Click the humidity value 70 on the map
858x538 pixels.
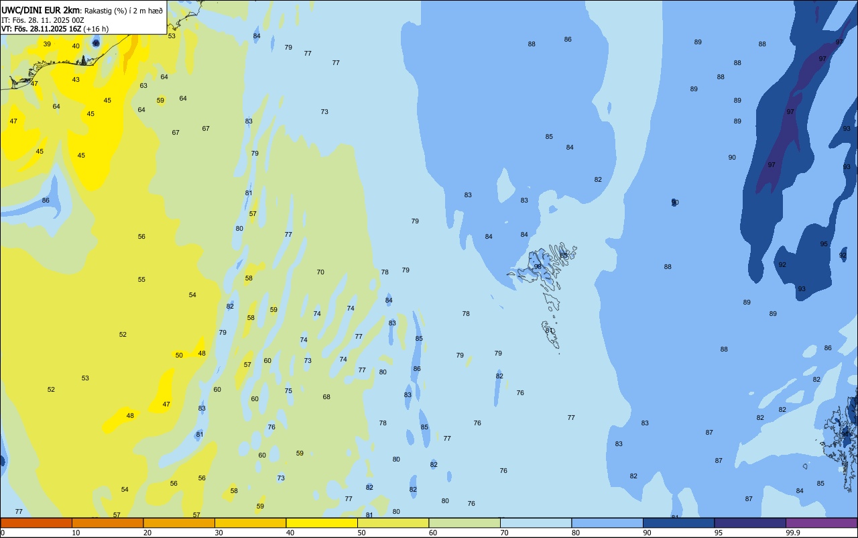(320, 272)
